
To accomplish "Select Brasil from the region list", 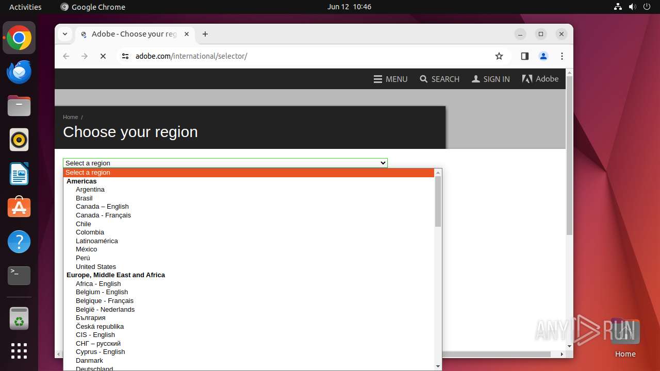I will [x=249, y=198].
